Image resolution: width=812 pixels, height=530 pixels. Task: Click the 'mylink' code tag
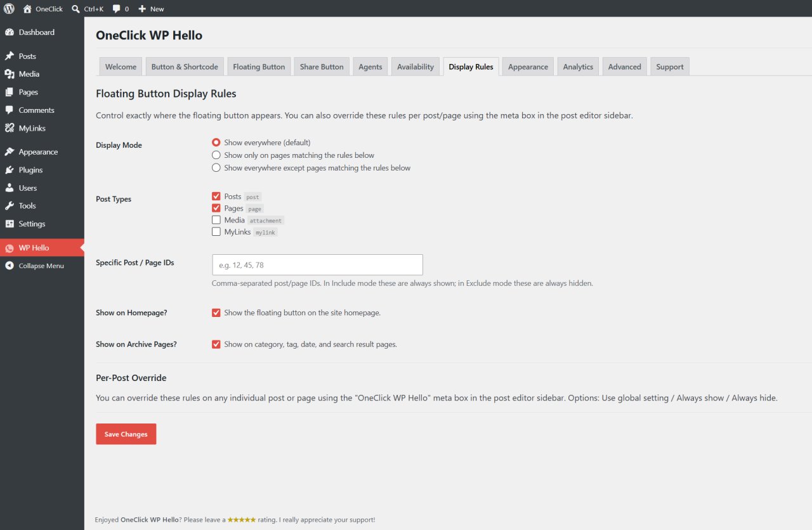pos(265,233)
